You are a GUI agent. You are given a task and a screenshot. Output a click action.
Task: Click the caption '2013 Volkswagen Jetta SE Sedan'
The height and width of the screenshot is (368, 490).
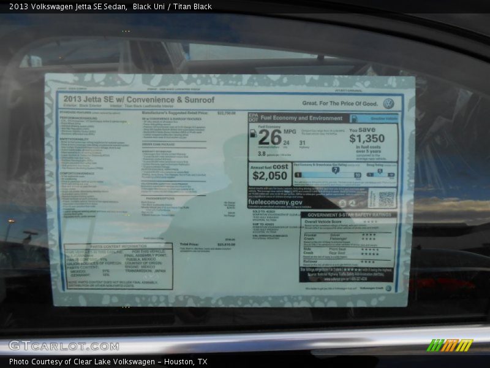(68, 7)
